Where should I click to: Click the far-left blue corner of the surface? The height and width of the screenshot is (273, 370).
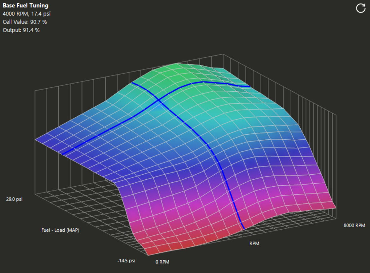37,140
